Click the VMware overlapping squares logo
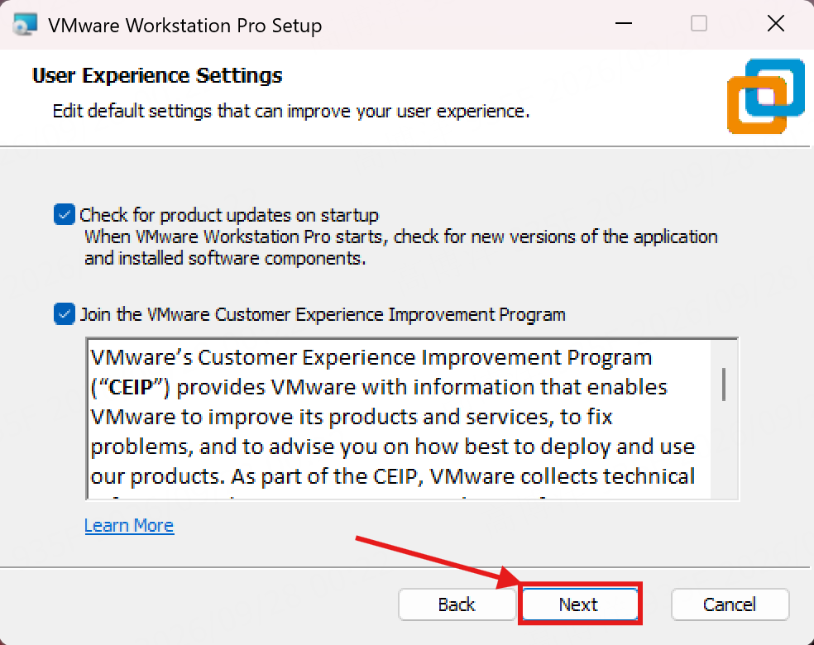Image resolution: width=814 pixels, height=645 pixels. click(x=766, y=96)
